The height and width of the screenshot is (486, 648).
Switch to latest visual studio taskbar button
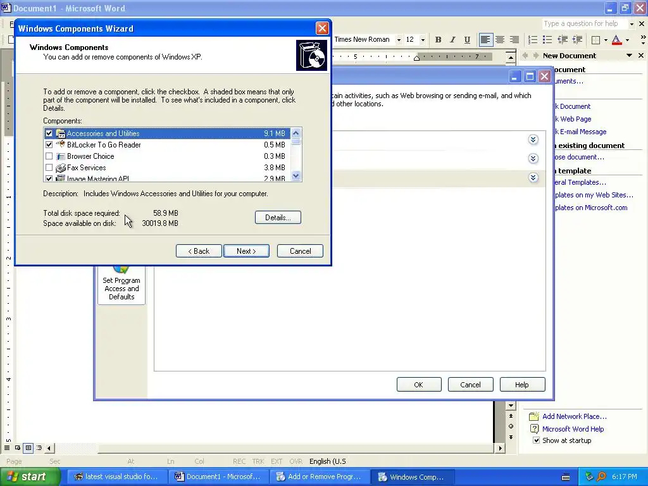pyautogui.click(x=116, y=477)
